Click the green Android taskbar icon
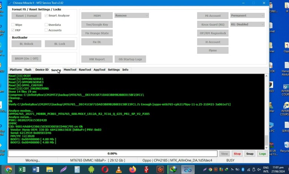The width and height of the screenshot is (289, 174). point(91,170)
